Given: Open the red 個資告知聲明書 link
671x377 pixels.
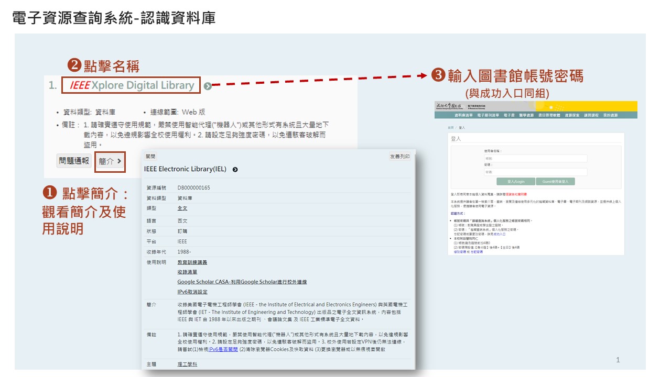Looking at the screenshot, I should click(516, 194).
